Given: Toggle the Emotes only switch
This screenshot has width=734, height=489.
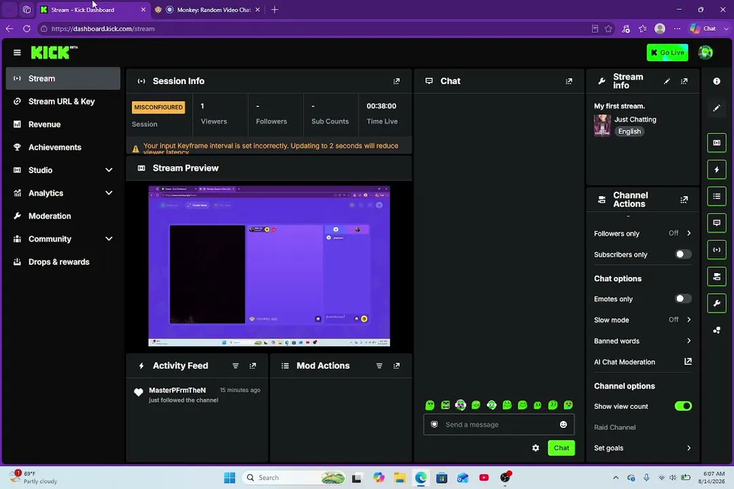Looking at the screenshot, I should [x=683, y=299].
